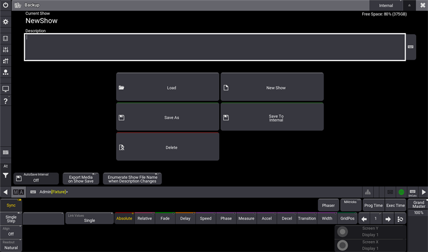Click the loop steps icon next to right arrow
Screen dimensions: 428x252
400,219
